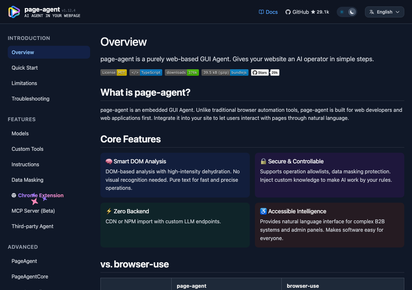Open the Models page
This screenshot has width=412, height=290.
(x=49, y=133)
